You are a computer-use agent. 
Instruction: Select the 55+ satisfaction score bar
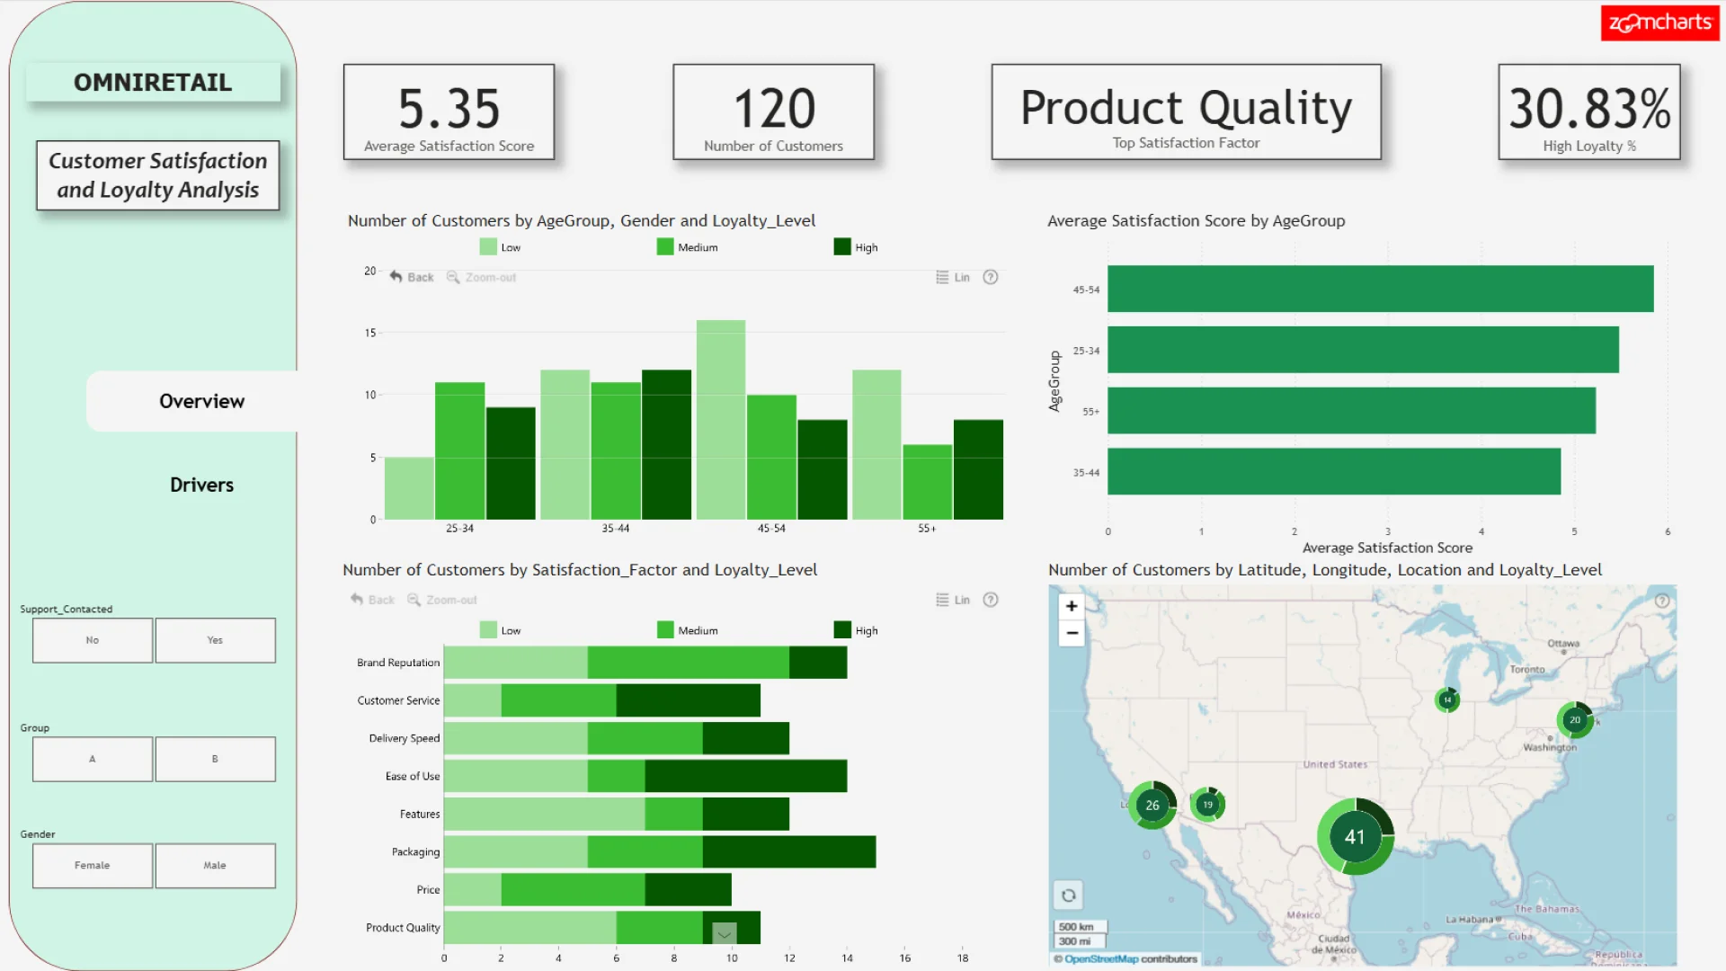pos(1351,411)
